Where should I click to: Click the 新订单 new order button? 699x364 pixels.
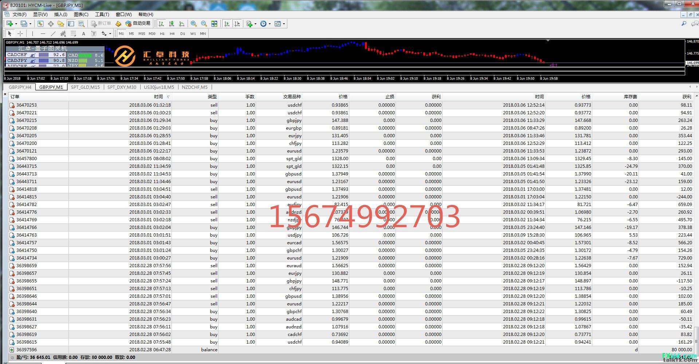(101, 23)
